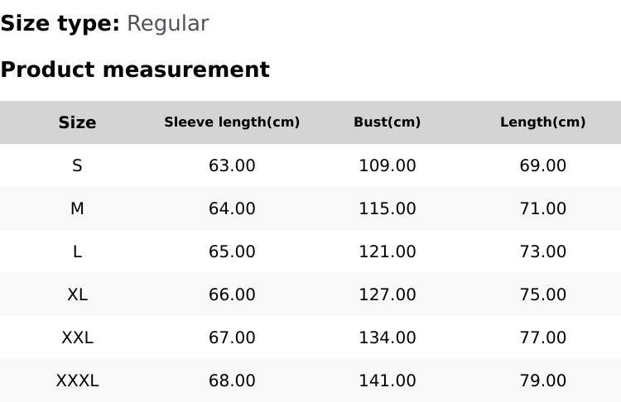This screenshot has height=402, width=621.
Task: Click the Size type label
Action: click(x=60, y=24)
